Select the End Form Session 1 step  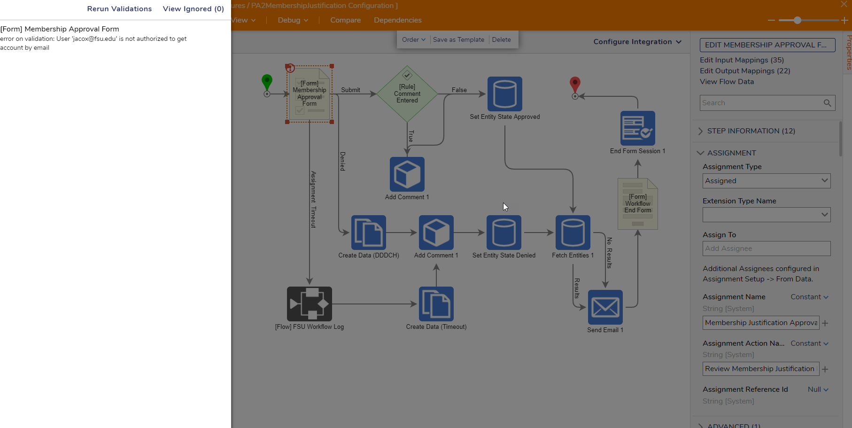(x=638, y=128)
